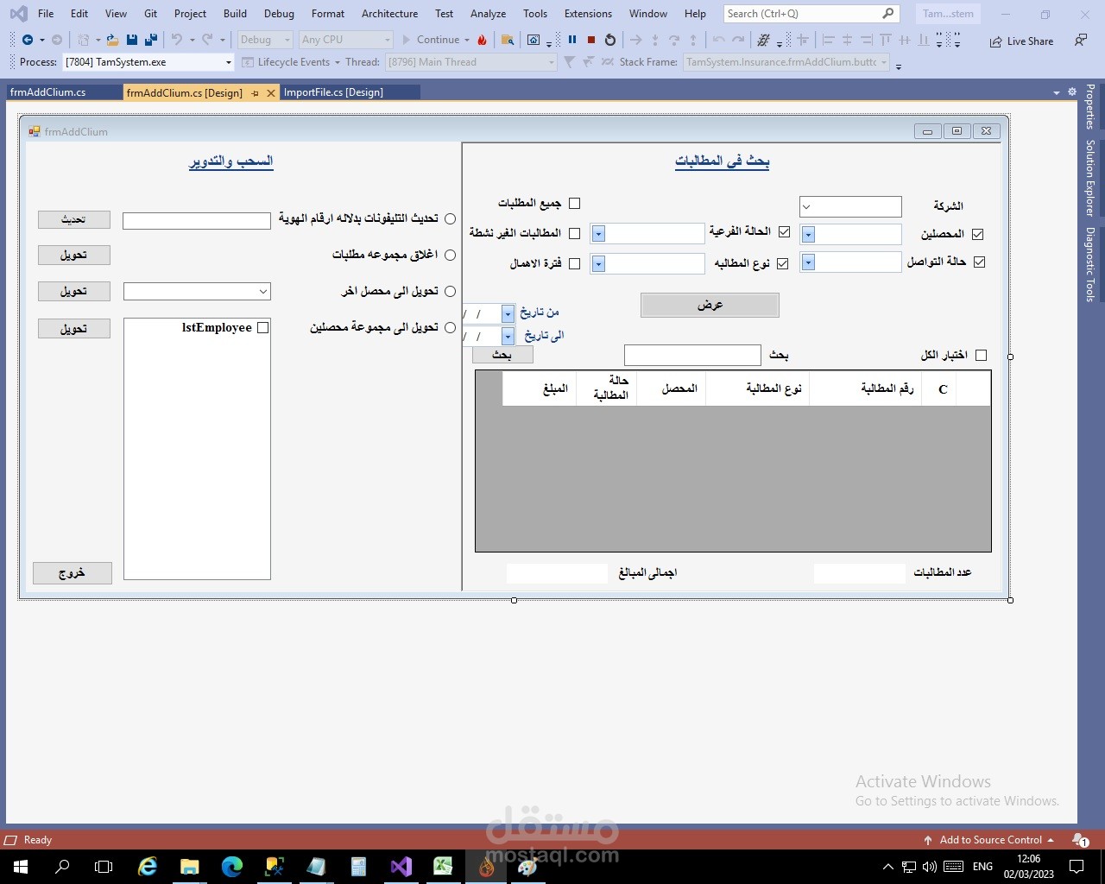This screenshot has height=884, width=1105.
Task: Check the فترة الاهمال checkbox
Action: coord(574,263)
